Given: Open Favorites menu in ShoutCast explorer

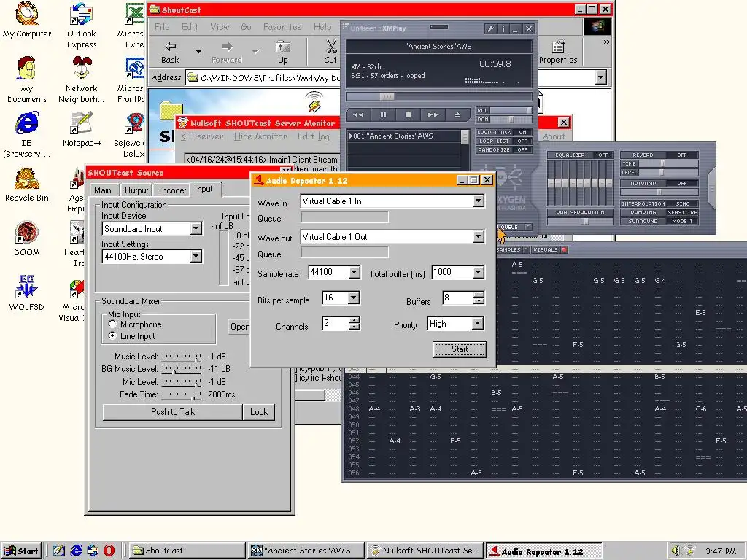Looking at the screenshot, I should 282,27.
